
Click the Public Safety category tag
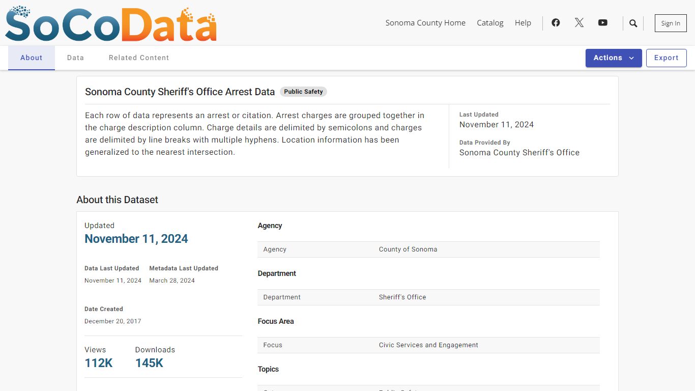tap(303, 92)
